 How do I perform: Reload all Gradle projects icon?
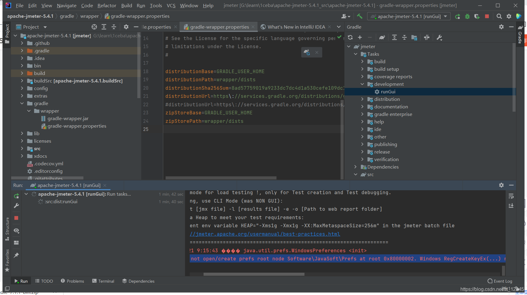pyautogui.click(x=350, y=37)
